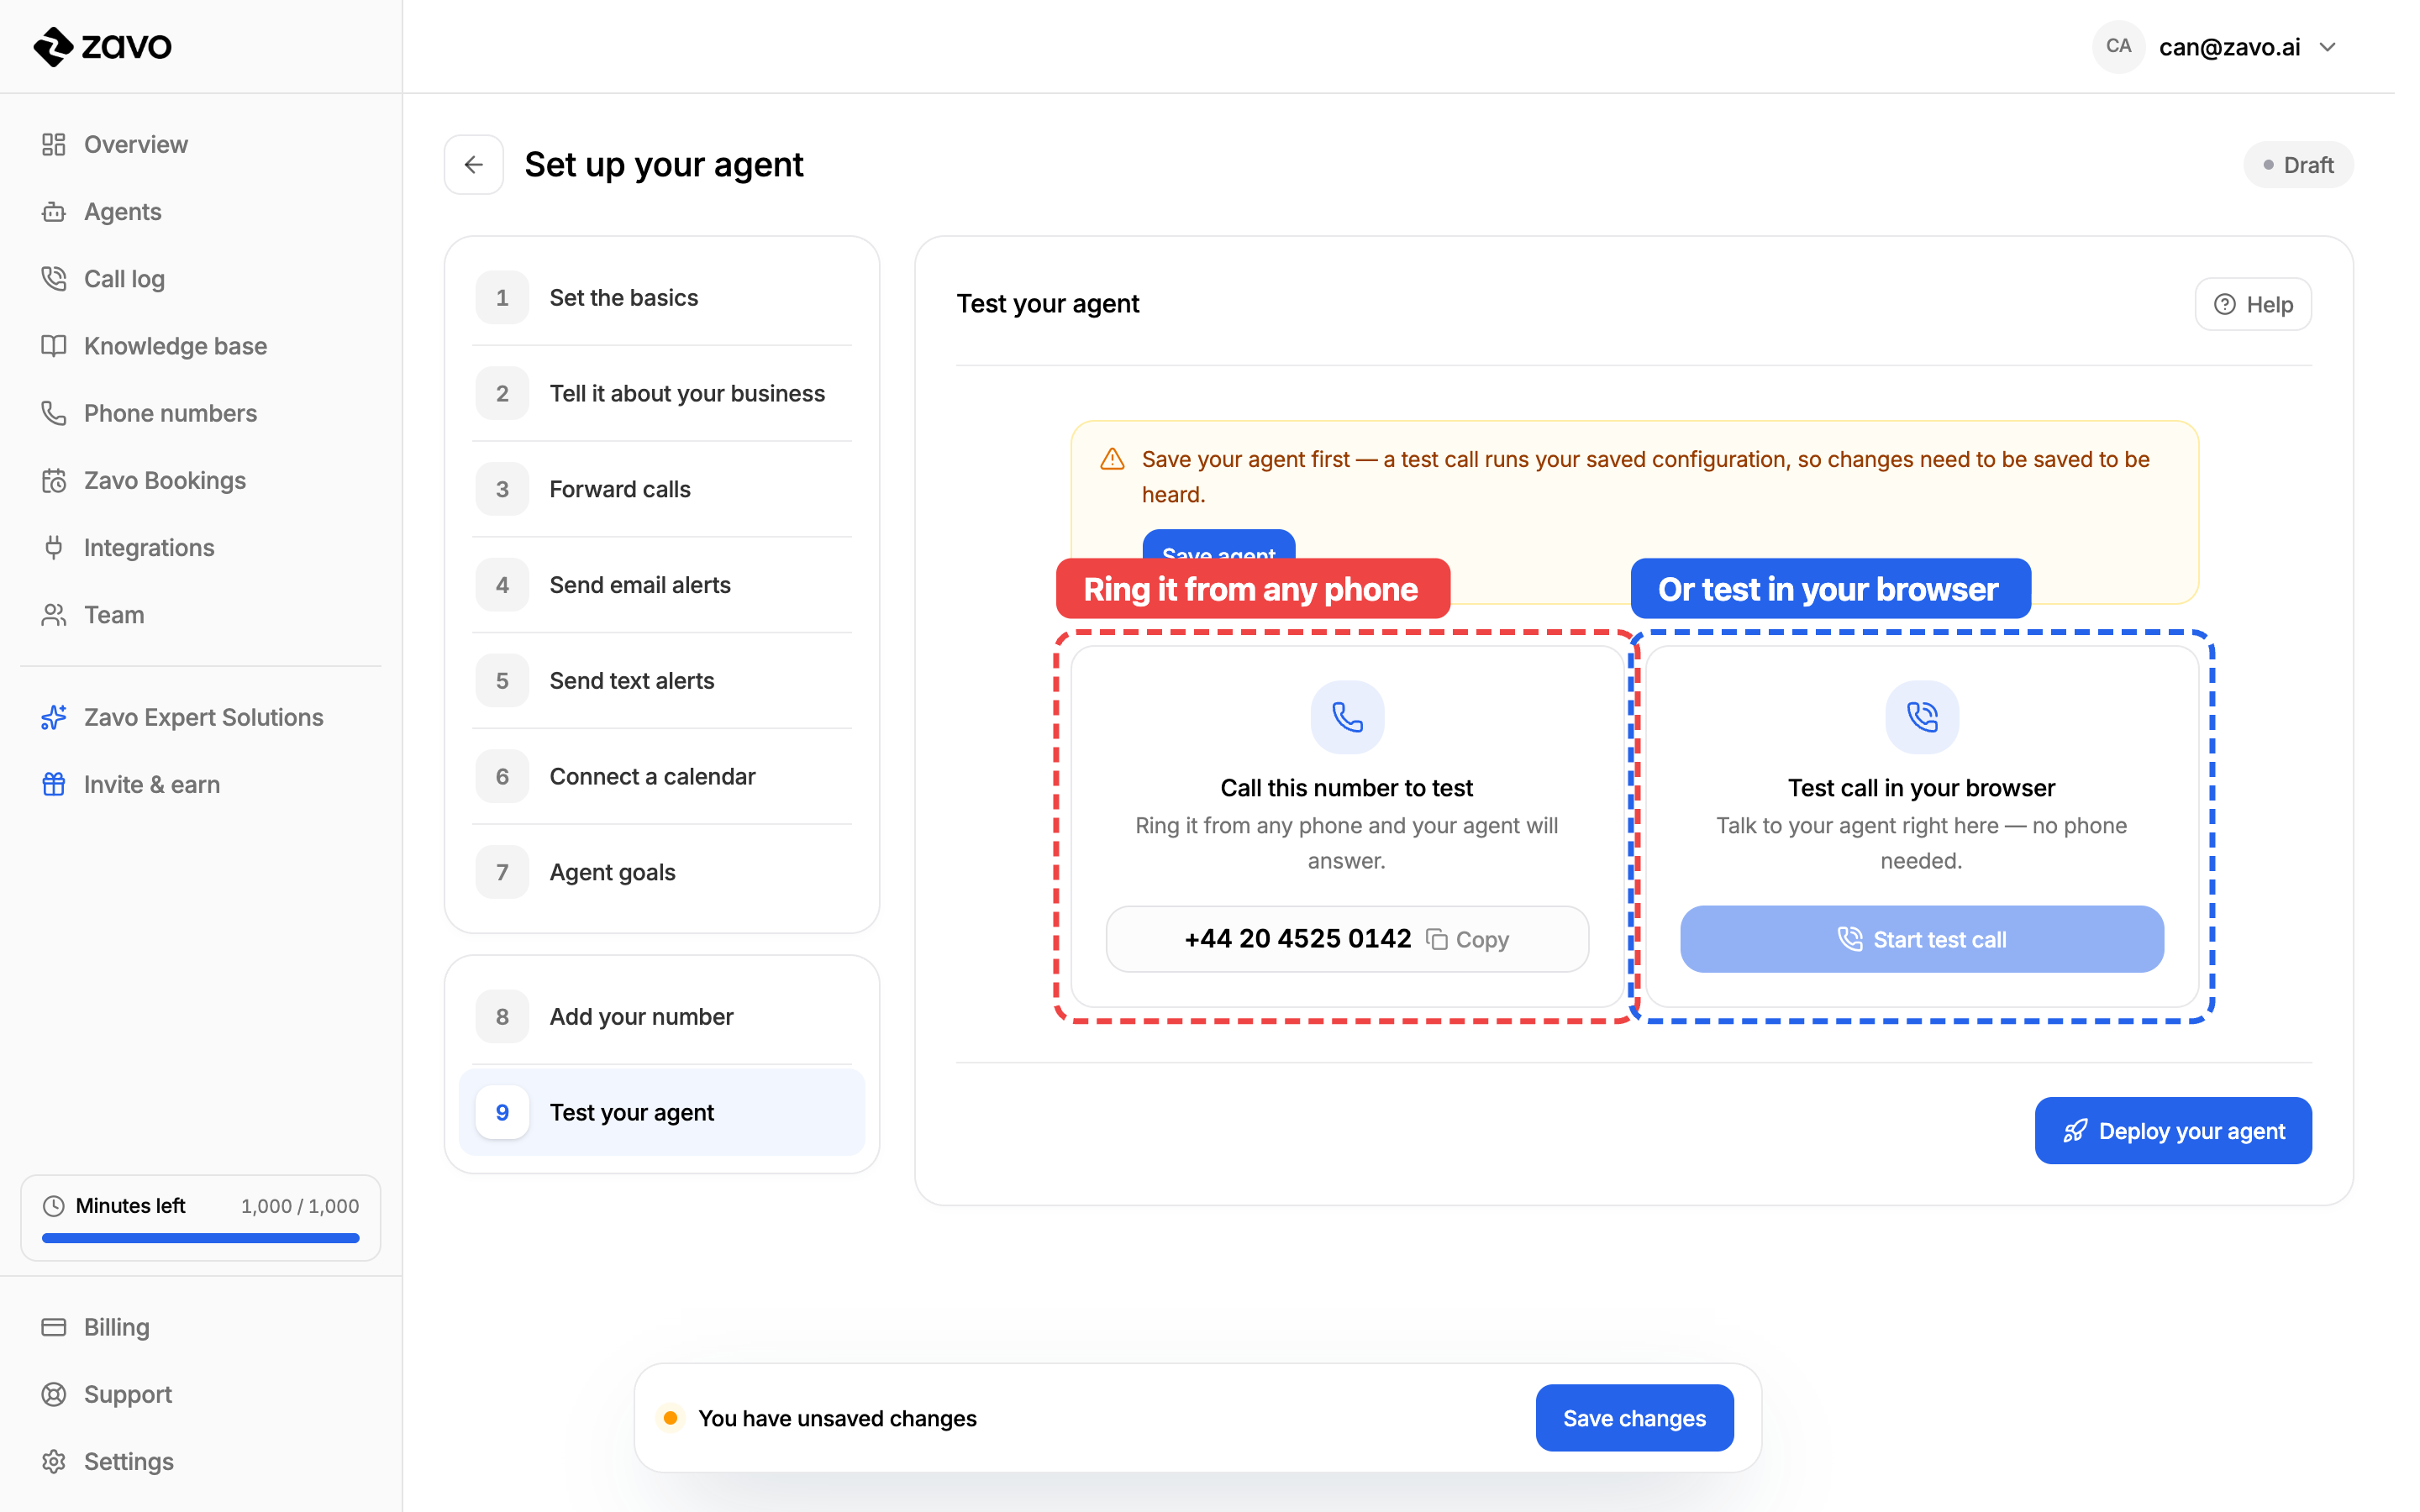The image size is (2420, 1512).
Task: Click the "1,000 / 1,000" minutes value
Action: pos(300,1206)
